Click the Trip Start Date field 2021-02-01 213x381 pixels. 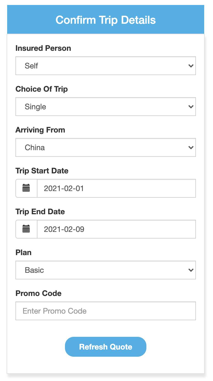coord(116,188)
